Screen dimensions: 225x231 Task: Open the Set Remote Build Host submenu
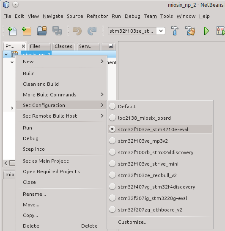[x=61, y=116]
